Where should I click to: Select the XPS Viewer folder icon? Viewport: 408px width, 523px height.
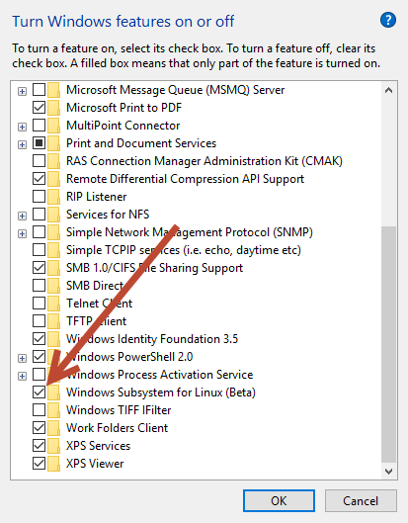pyautogui.click(x=53, y=464)
